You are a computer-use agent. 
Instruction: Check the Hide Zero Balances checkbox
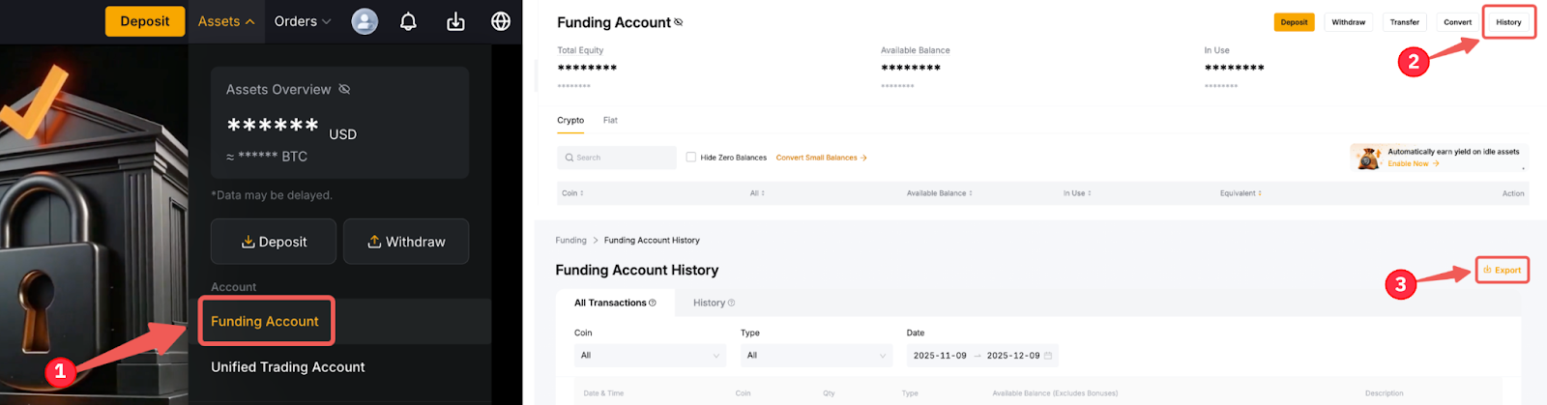[691, 158]
